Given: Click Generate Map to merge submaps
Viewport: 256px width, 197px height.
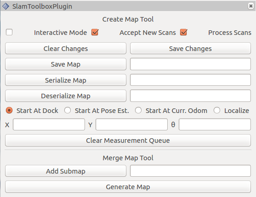Looking at the screenshot, I should (x=128, y=187).
